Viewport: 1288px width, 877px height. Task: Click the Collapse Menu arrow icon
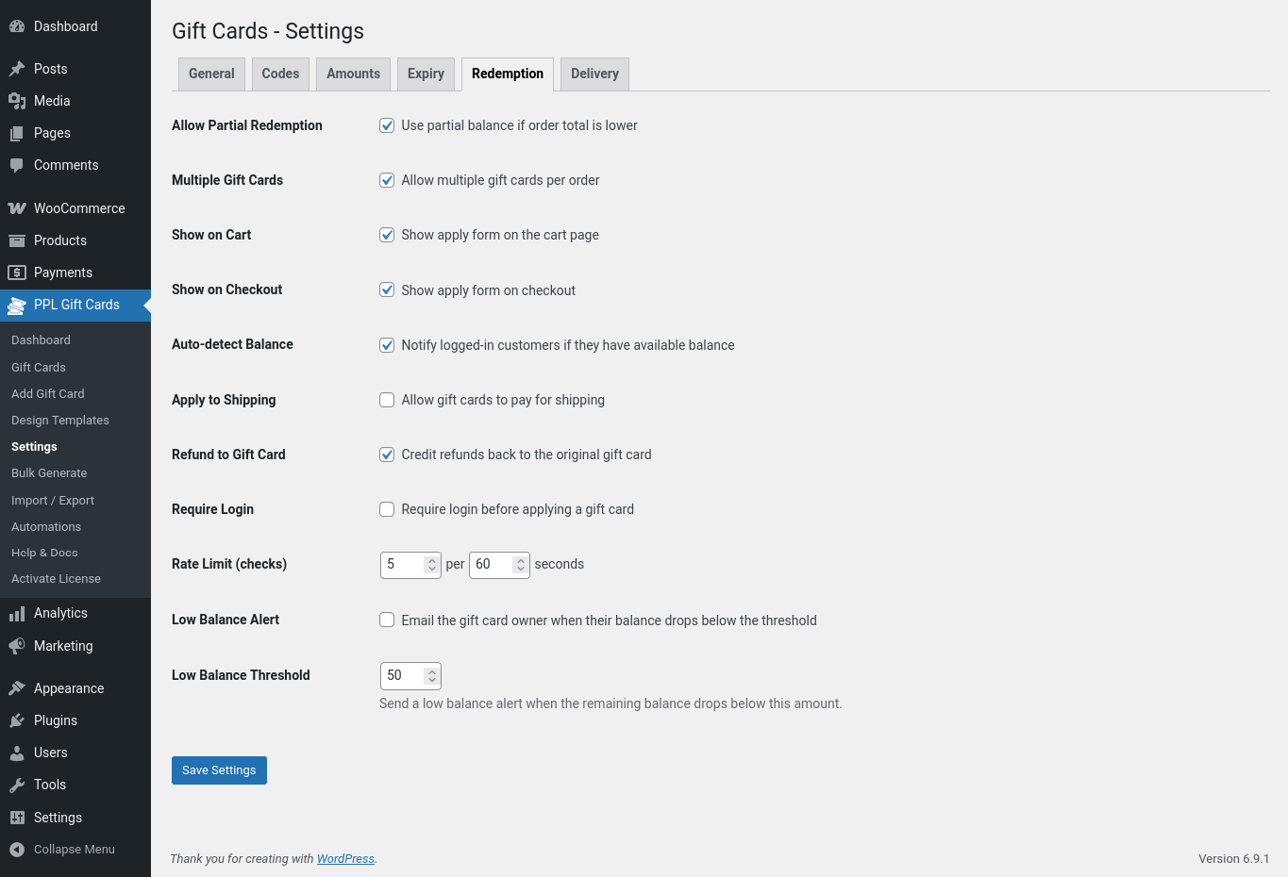pos(17,850)
